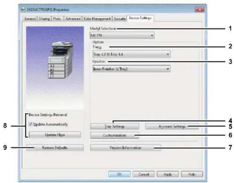The width and height of the screenshot is (234, 183).
Task: Click Restore Defaults button
Action: point(55,148)
